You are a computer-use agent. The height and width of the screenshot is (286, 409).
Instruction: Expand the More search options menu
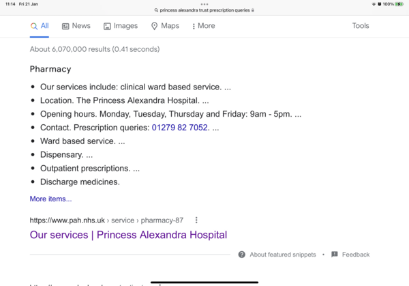pyautogui.click(x=203, y=26)
